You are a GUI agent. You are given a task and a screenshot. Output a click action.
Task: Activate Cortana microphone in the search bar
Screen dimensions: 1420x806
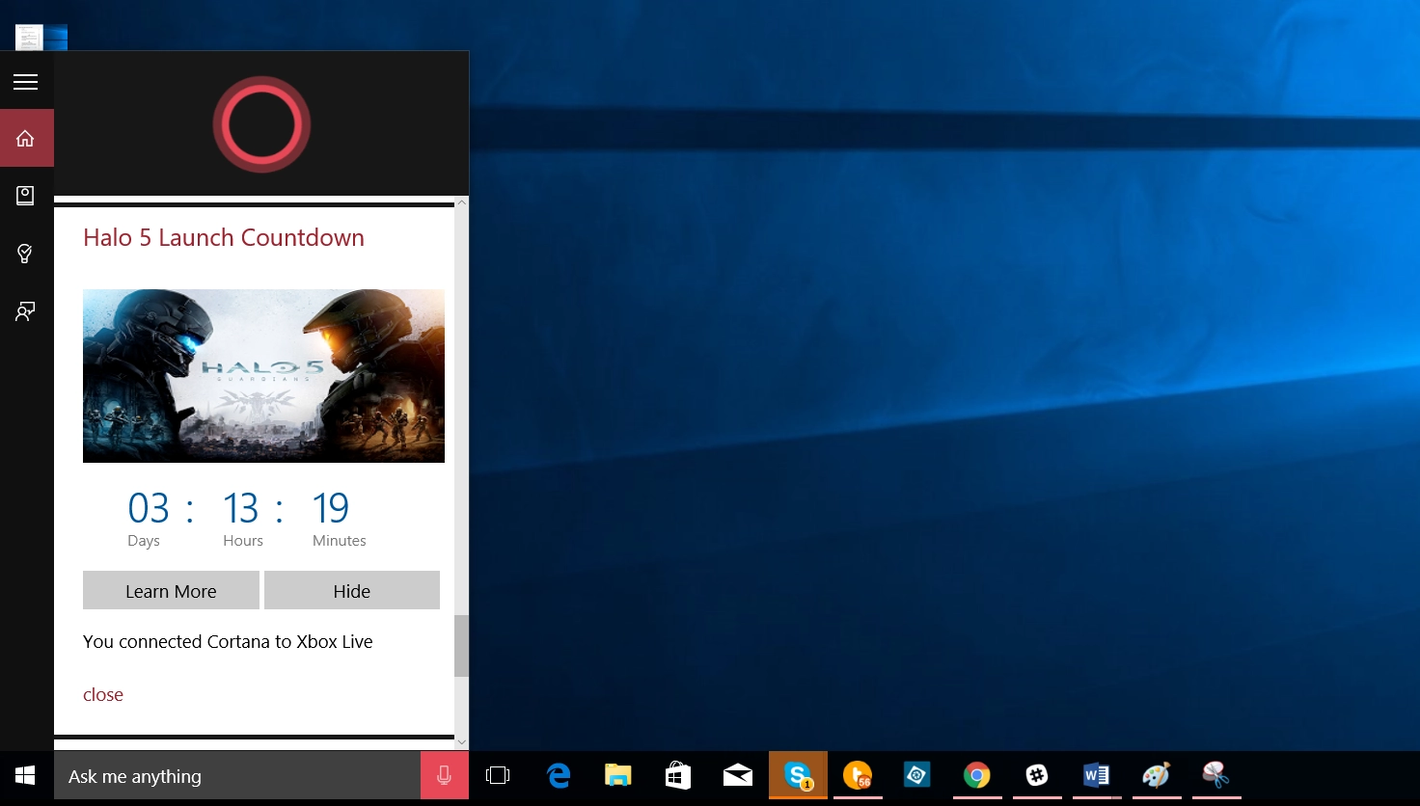coord(444,775)
